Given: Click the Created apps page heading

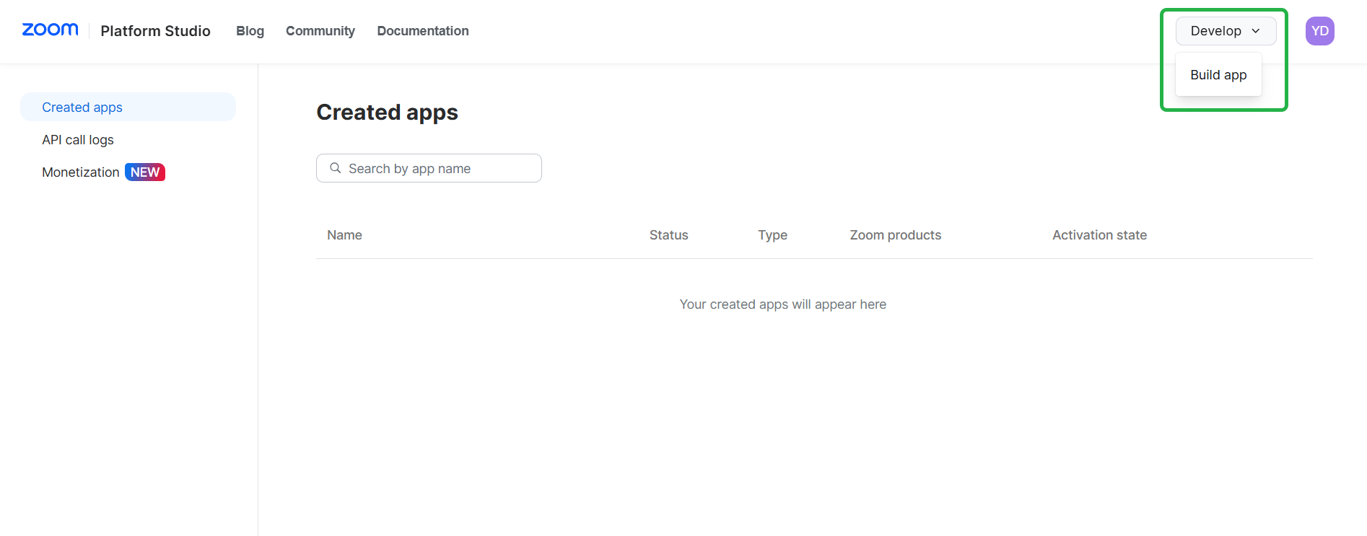Looking at the screenshot, I should [x=387, y=113].
